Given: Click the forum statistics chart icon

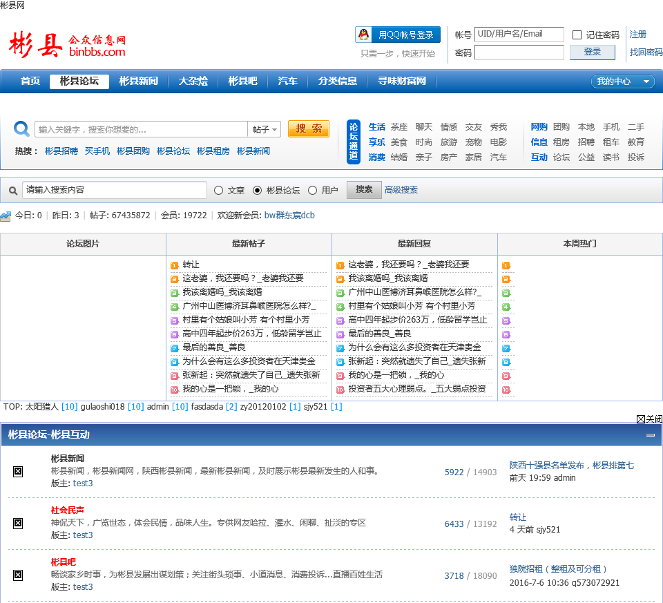Looking at the screenshot, I should coord(6,216).
